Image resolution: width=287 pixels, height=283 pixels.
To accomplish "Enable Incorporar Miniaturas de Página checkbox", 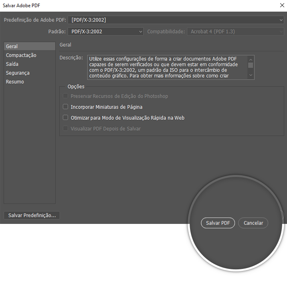I will (66, 107).
